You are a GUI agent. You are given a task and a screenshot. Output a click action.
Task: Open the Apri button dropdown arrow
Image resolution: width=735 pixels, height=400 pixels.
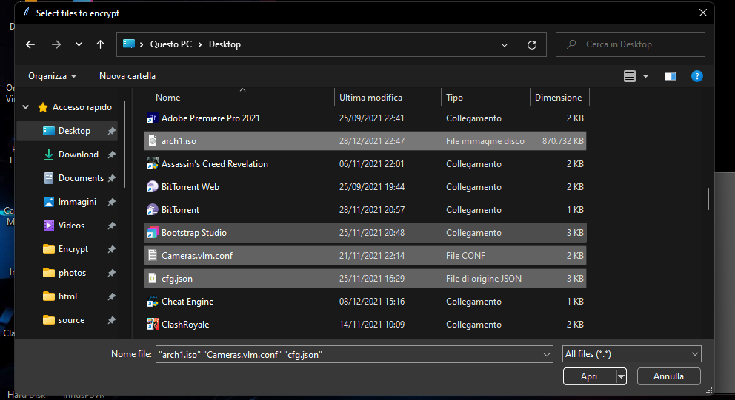(x=621, y=376)
